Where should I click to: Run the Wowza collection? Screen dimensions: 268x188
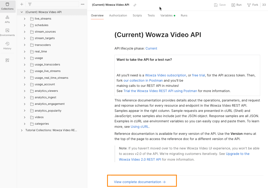point(236,4)
